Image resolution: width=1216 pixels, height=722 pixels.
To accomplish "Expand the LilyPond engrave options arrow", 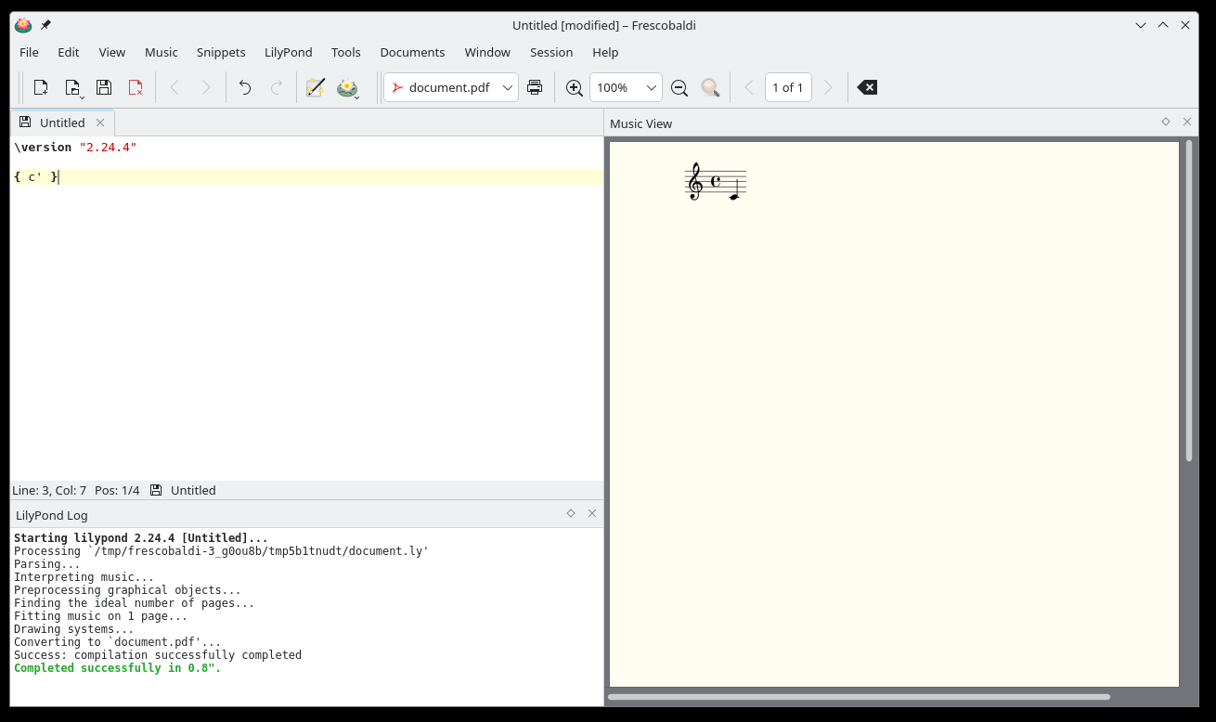I will click(357, 97).
